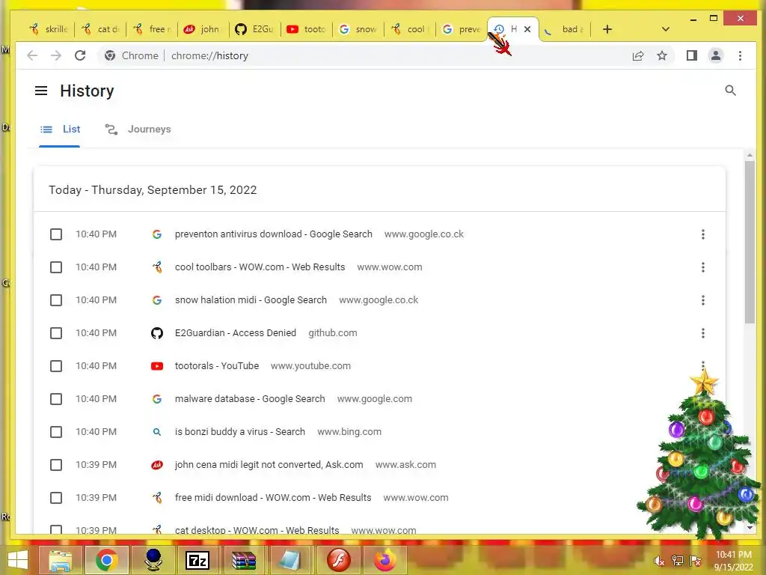Open the tab search dropdown arrow
This screenshot has height=575, width=766.
click(665, 29)
